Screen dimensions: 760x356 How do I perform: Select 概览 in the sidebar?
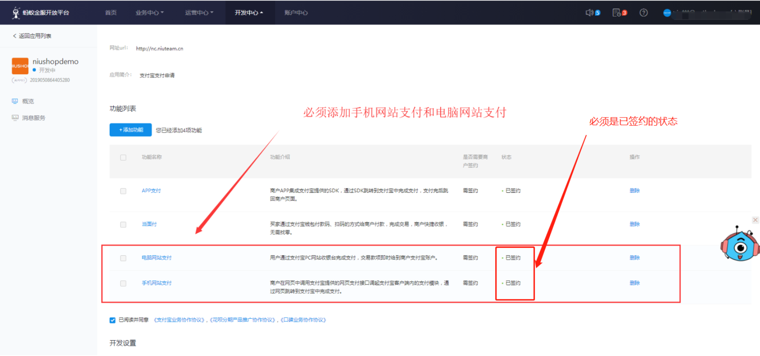coord(28,101)
